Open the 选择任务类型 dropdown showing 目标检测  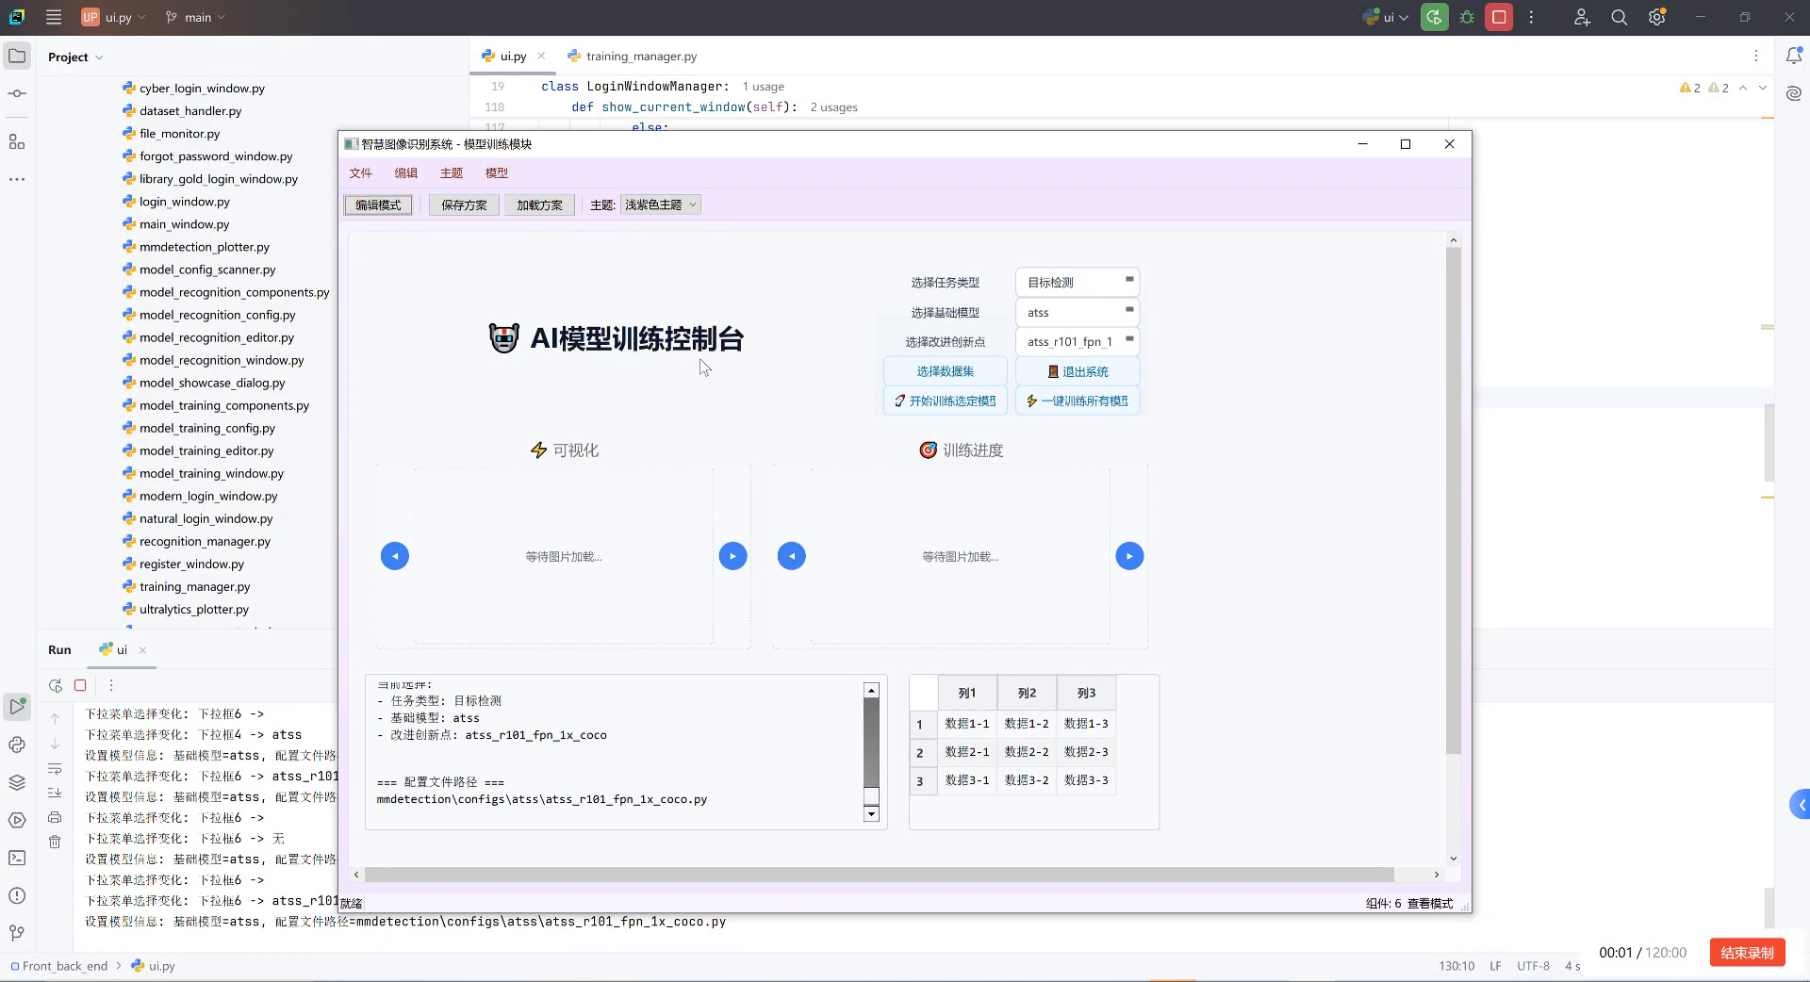pyautogui.click(x=1078, y=282)
